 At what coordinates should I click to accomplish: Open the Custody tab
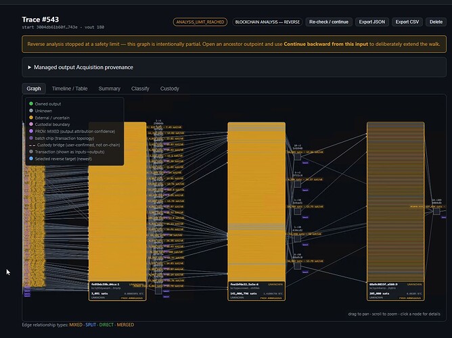coord(169,89)
